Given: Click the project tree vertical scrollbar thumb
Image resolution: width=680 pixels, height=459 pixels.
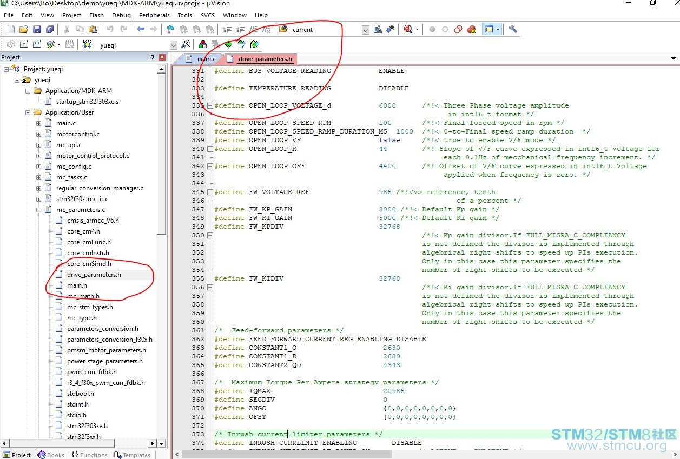Looking at the screenshot, I should [x=161, y=154].
